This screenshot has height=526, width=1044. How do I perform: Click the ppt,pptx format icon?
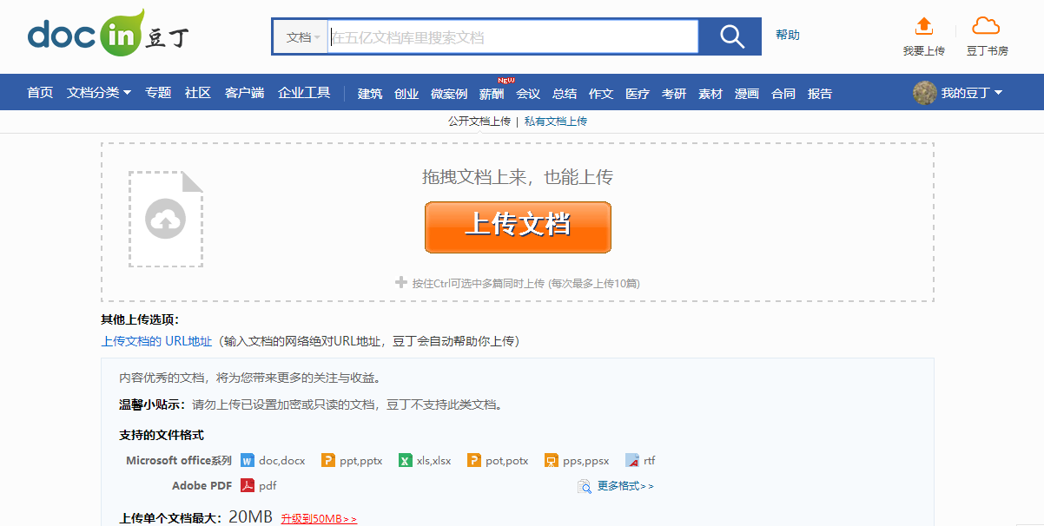[328, 460]
